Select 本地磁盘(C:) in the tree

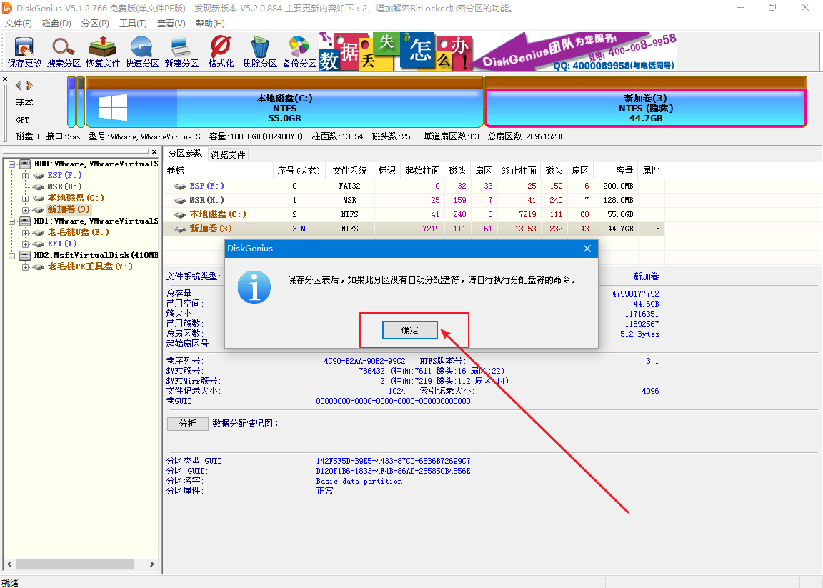(x=76, y=198)
